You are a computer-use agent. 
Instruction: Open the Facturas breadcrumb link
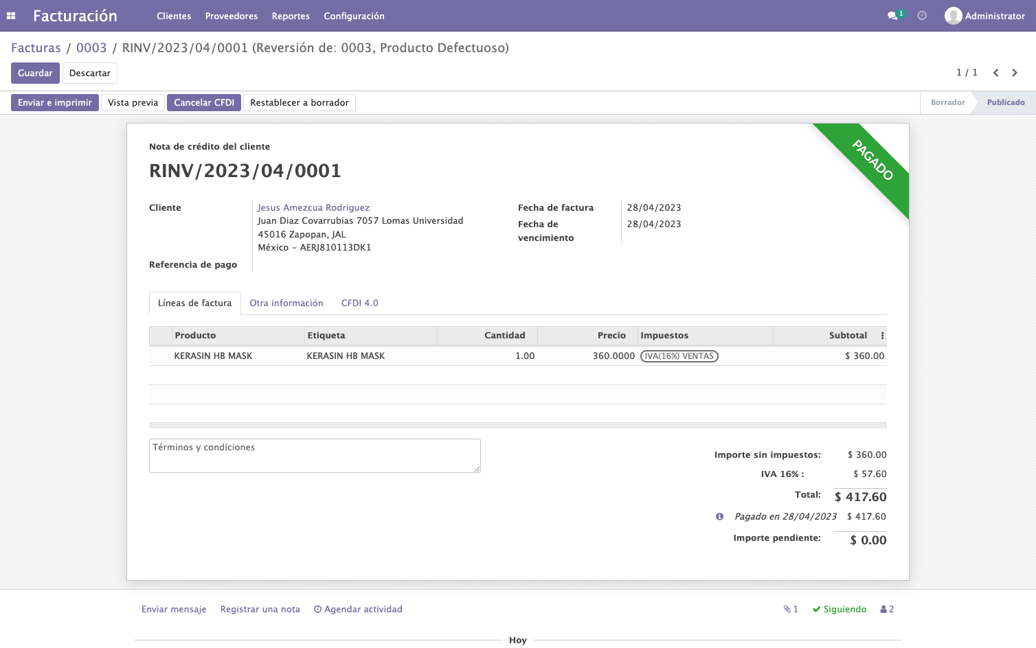(36, 48)
